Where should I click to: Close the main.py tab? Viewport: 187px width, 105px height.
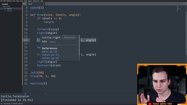tap(44, 4)
